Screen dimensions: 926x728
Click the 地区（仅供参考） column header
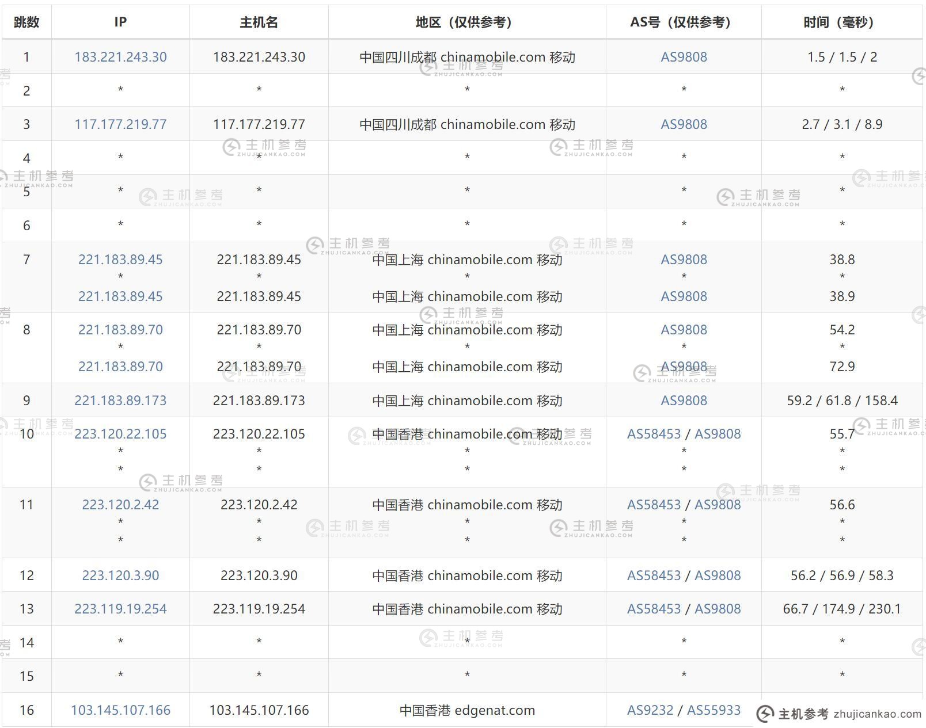tap(467, 22)
